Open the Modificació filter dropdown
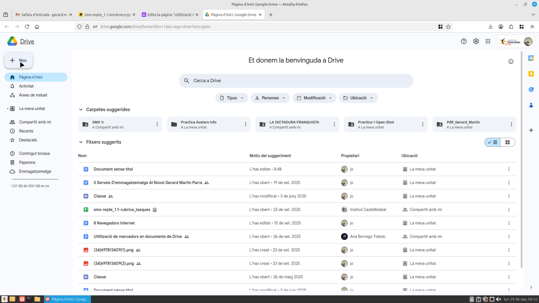 [314, 98]
